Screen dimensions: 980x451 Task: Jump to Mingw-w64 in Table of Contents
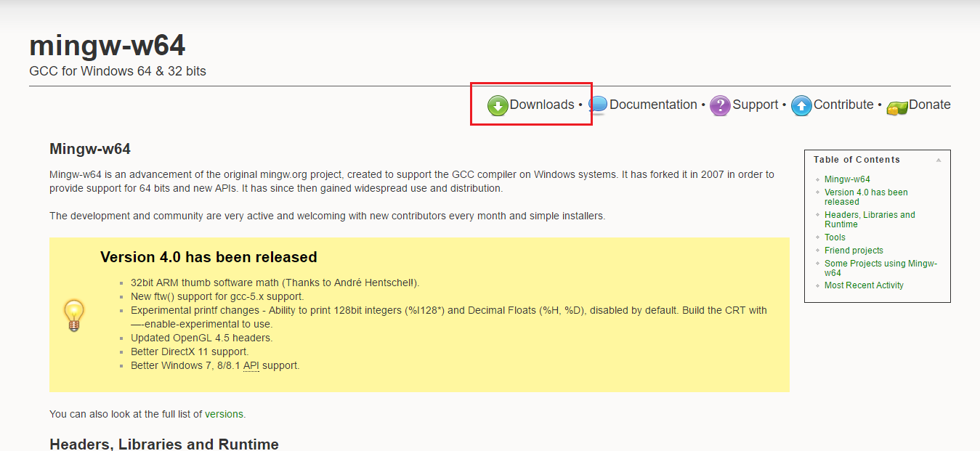(847, 179)
